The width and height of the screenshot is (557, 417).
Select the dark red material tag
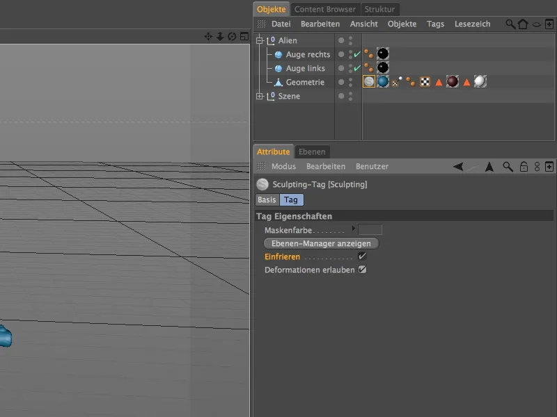(452, 81)
